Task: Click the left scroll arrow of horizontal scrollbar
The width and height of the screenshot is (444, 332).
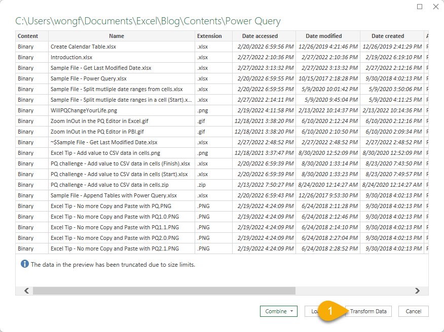Action: [26, 291]
